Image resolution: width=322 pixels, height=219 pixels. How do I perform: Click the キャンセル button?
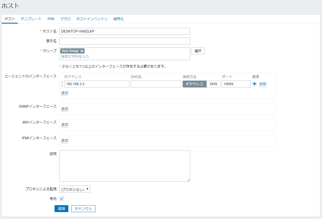83,209
